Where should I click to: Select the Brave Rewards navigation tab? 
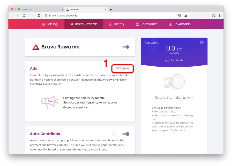[x=84, y=24]
